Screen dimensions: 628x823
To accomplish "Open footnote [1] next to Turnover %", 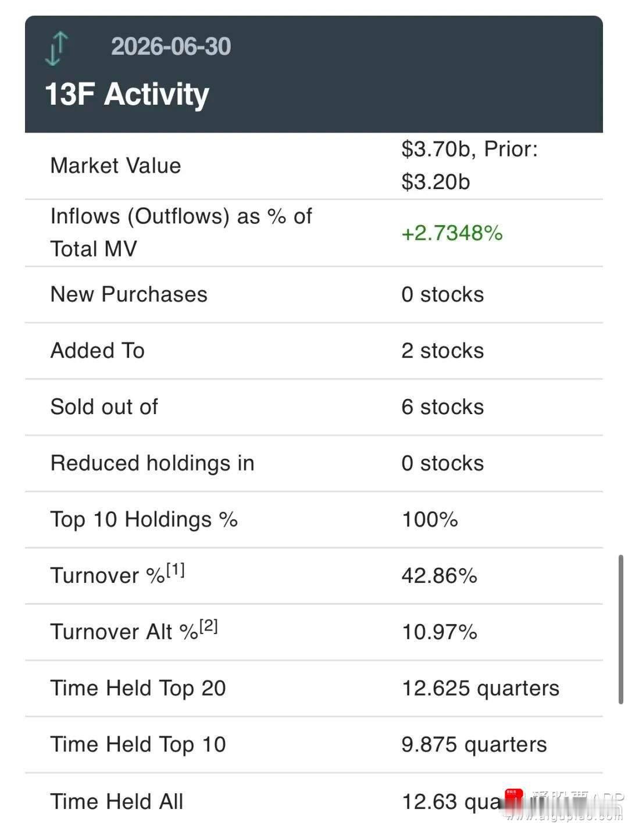I will click(x=176, y=569).
